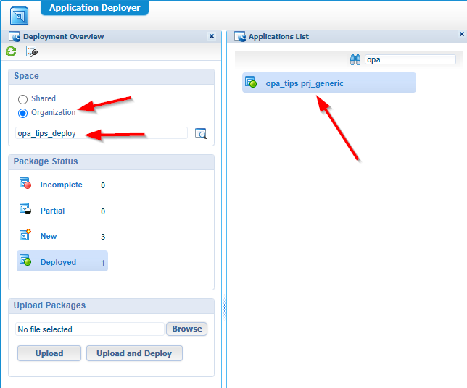The width and height of the screenshot is (467, 388).
Task: Click the opa_tips_deploy organization input field
Action: 100,133
